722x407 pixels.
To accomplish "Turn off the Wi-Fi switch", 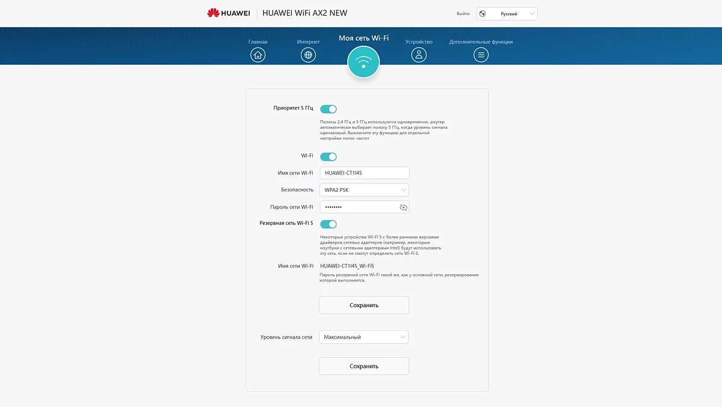I will click(328, 156).
